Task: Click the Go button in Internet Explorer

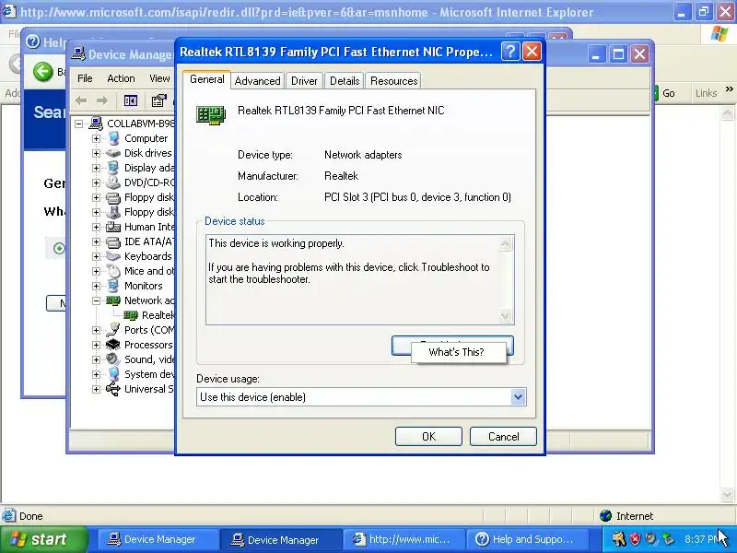Action: [664, 93]
